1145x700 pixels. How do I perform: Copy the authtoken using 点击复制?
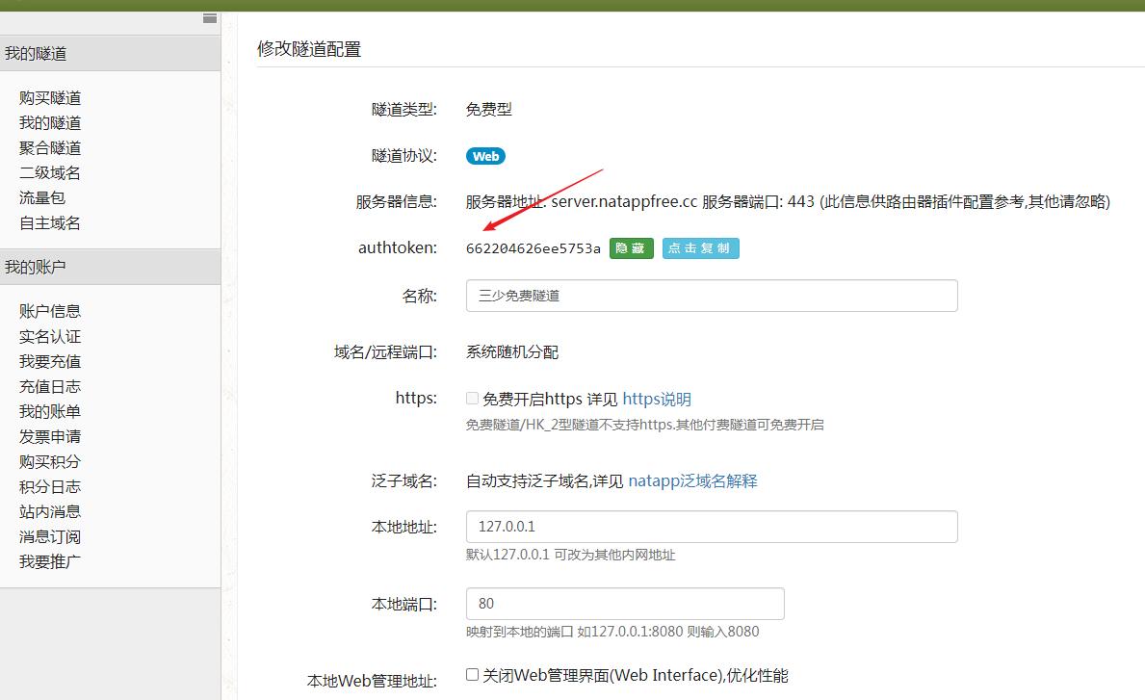pyautogui.click(x=700, y=247)
